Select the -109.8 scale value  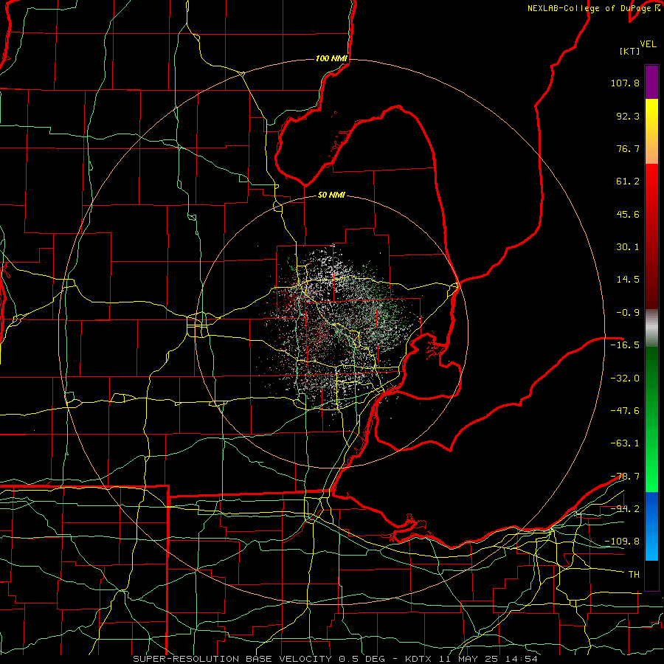pos(623,542)
